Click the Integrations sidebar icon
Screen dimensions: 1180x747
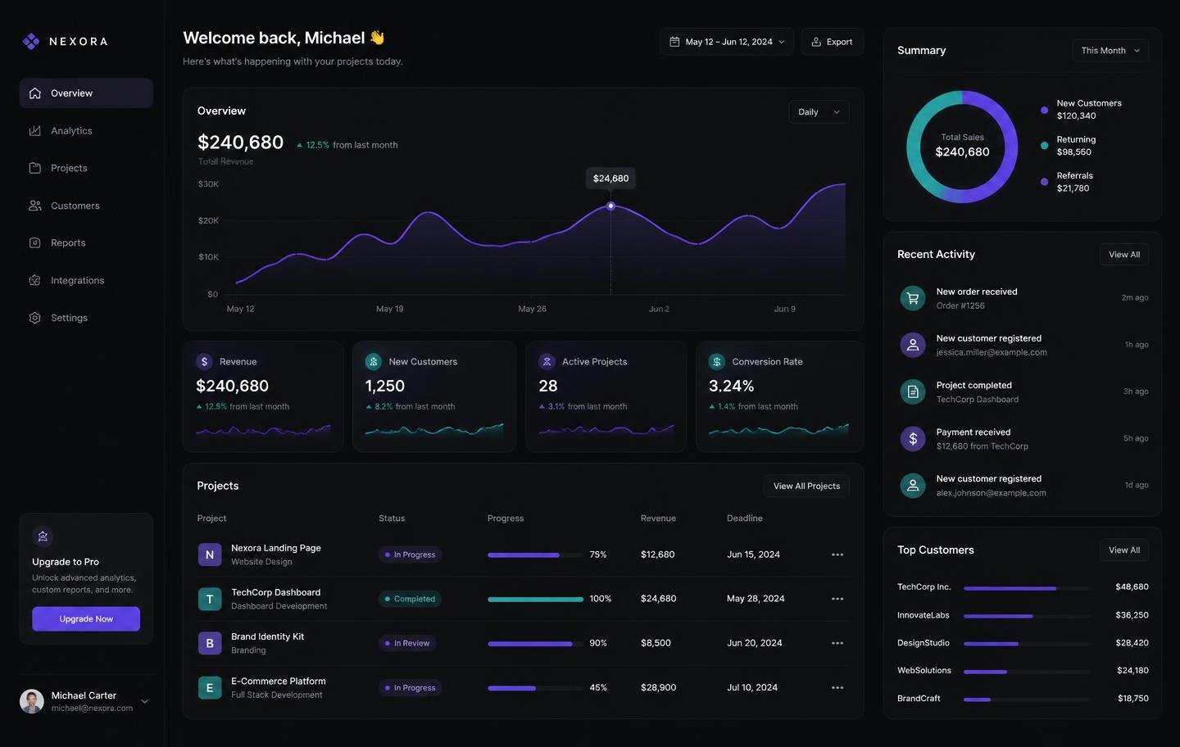coord(34,280)
